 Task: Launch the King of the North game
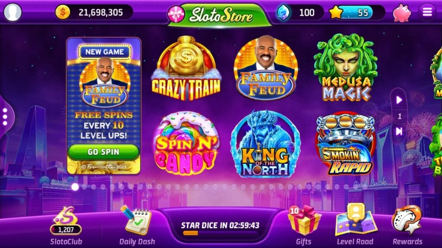pos(265,144)
